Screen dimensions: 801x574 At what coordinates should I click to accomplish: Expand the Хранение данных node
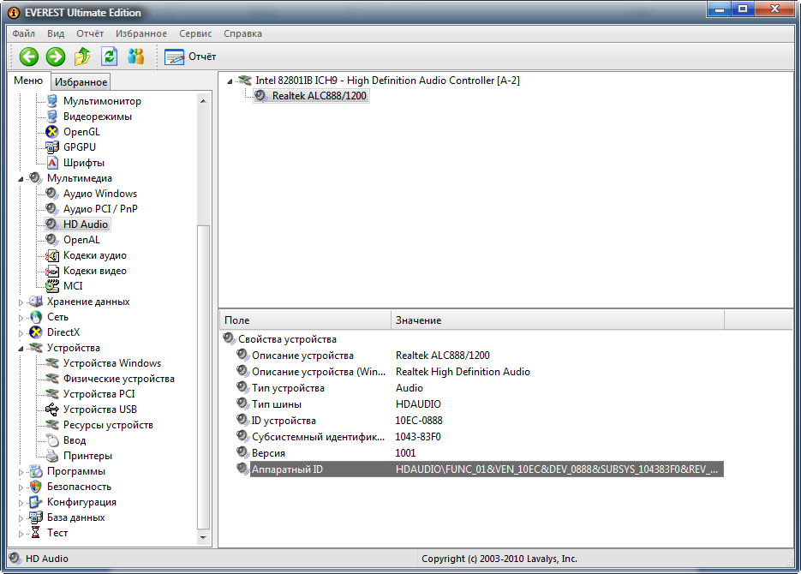[21, 302]
